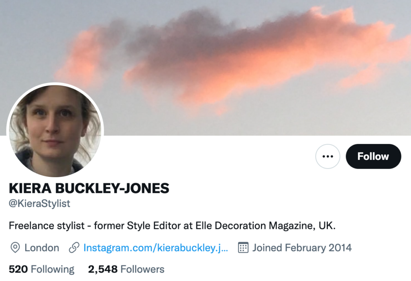
Task: Click the 520 following count number
Action: point(18,269)
